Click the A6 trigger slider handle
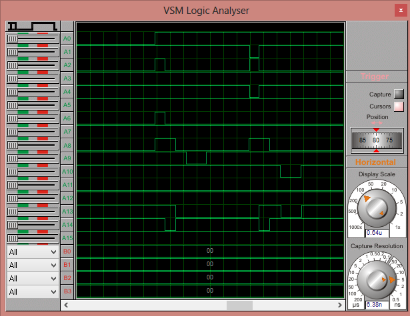Screen dimensions: 410x316 [x=13, y=118]
